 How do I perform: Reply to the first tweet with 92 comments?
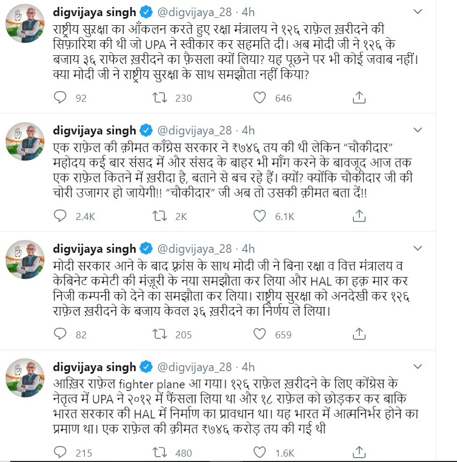(x=60, y=97)
